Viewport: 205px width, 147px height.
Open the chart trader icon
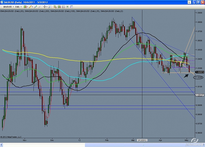coord(55,7)
